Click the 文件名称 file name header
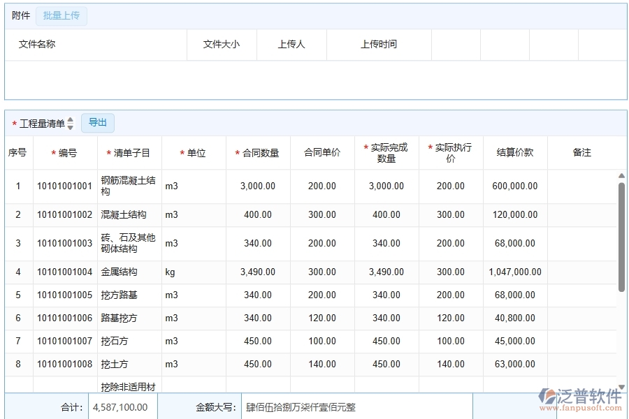 (x=38, y=44)
